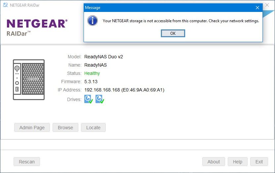Select the model value ReadyNAS Duo v2
Image resolution: width=275 pixels, height=173 pixels.
(x=103, y=57)
